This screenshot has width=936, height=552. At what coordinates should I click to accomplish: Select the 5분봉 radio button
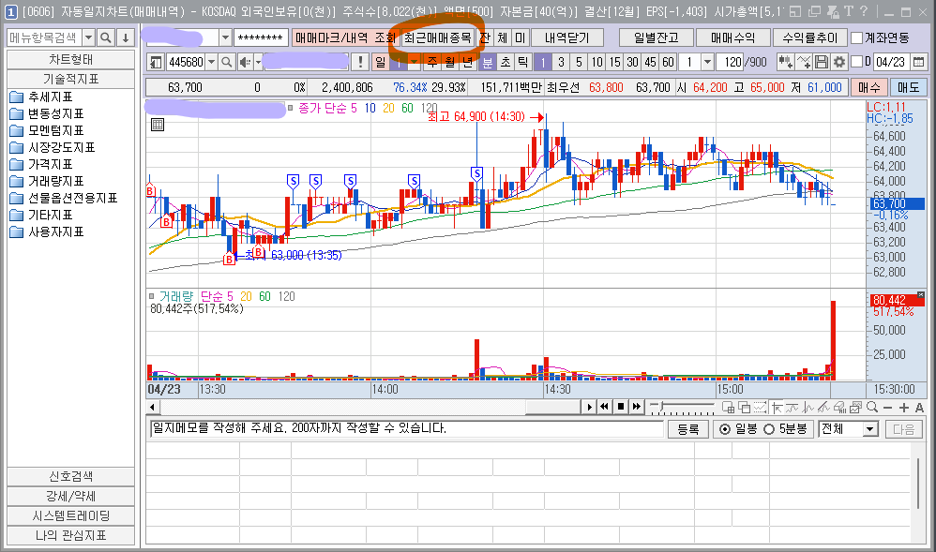[x=769, y=429]
